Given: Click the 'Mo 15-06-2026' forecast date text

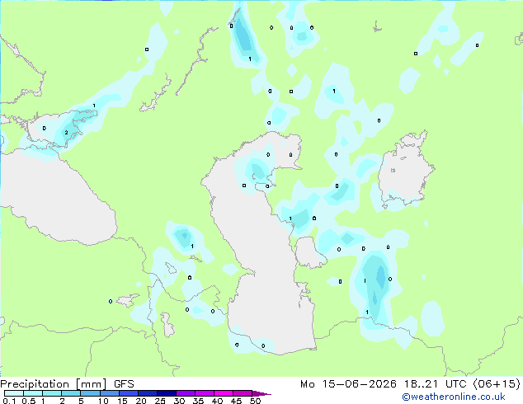Looking at the screenshot, I should pyautogui.click(x=348, y=384).
